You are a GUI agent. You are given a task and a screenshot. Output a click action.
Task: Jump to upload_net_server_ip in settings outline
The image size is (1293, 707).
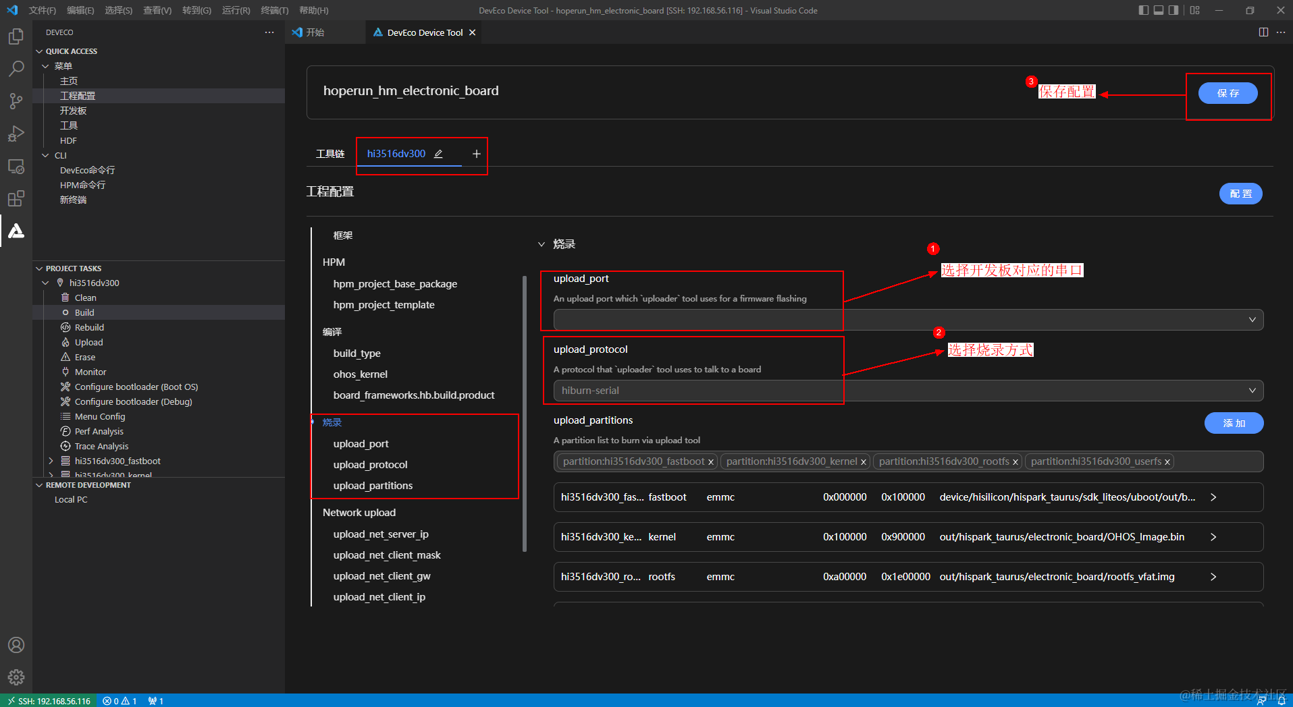(381, 534)
